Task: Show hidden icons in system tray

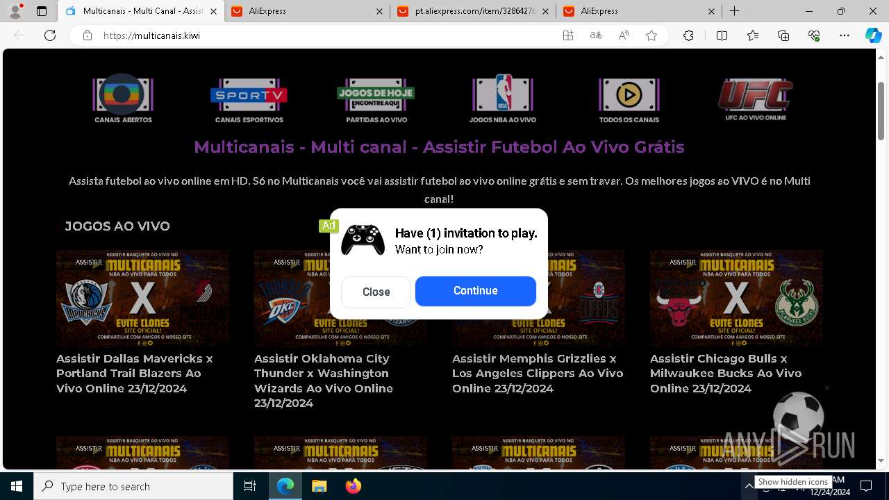Action: click(x=749, y=487)
